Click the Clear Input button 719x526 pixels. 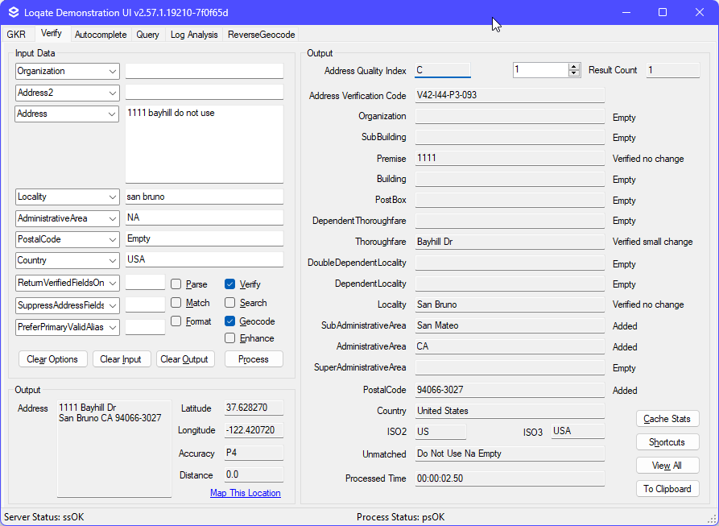(122, 359)
